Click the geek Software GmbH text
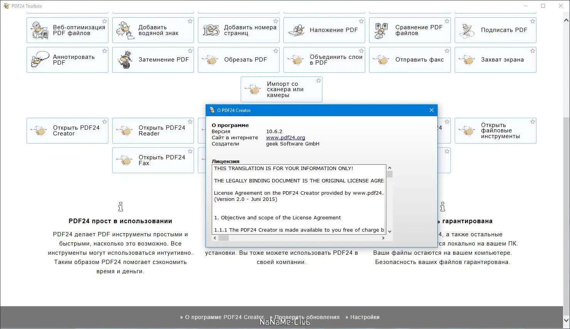 [293, 144]
